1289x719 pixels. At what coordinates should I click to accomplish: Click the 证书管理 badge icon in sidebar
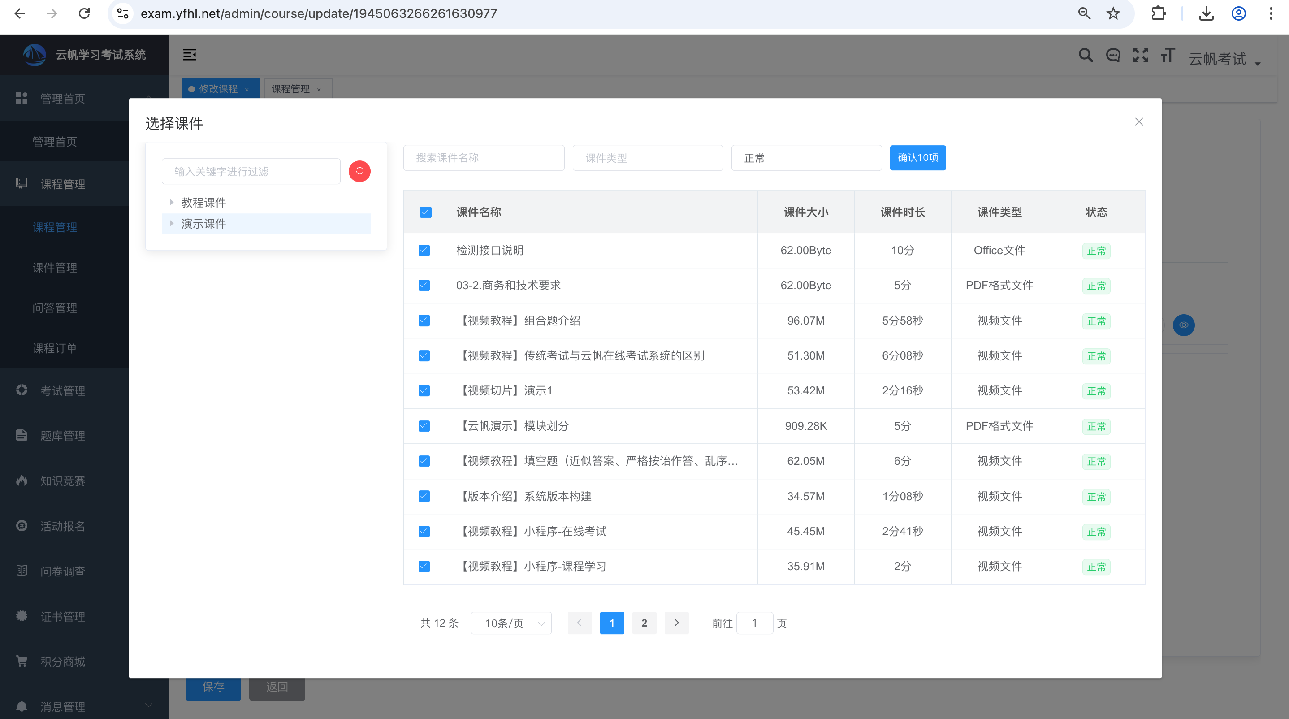click(x=22, y=616)
